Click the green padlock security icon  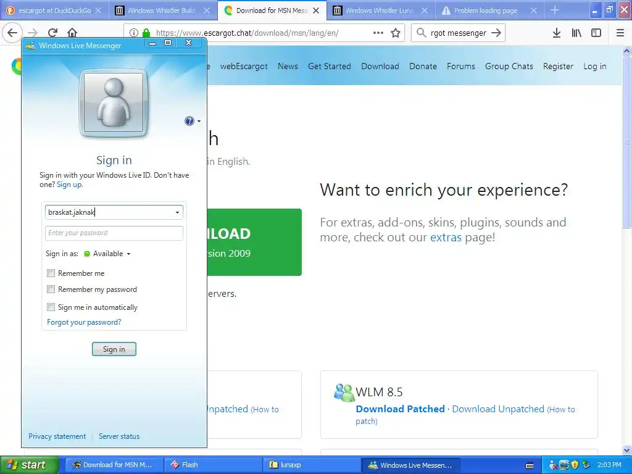(x=146, y=33)
